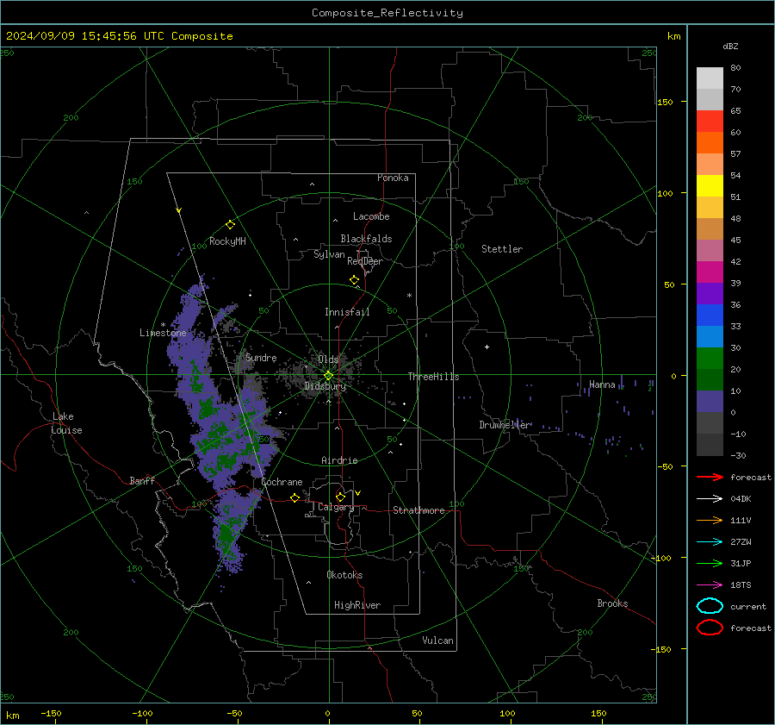The image size is (775, 725).
Task: Click the 'current' legend text
Action: 748,606
